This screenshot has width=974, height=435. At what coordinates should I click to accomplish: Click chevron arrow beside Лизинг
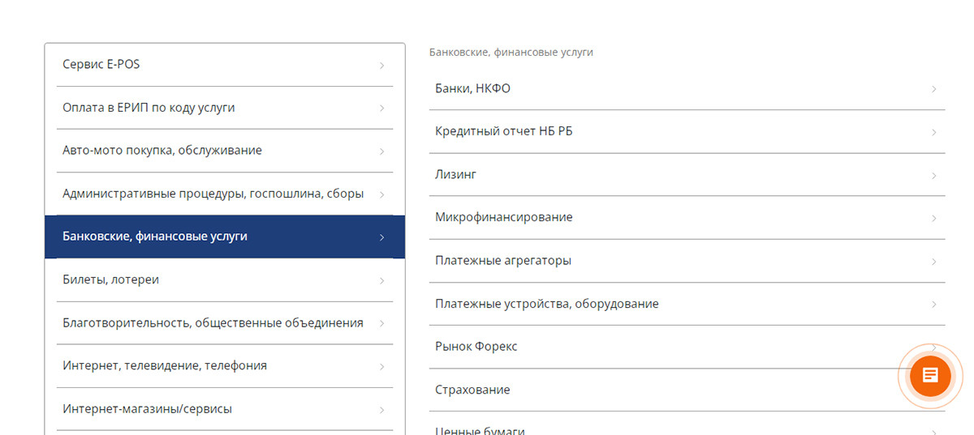[x=934, y=175]
